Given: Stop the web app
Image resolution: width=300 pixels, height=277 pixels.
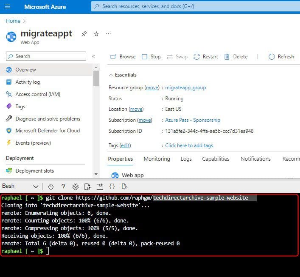Looking at the screenshot, I should pyautogui.click(x=151, y=57).
